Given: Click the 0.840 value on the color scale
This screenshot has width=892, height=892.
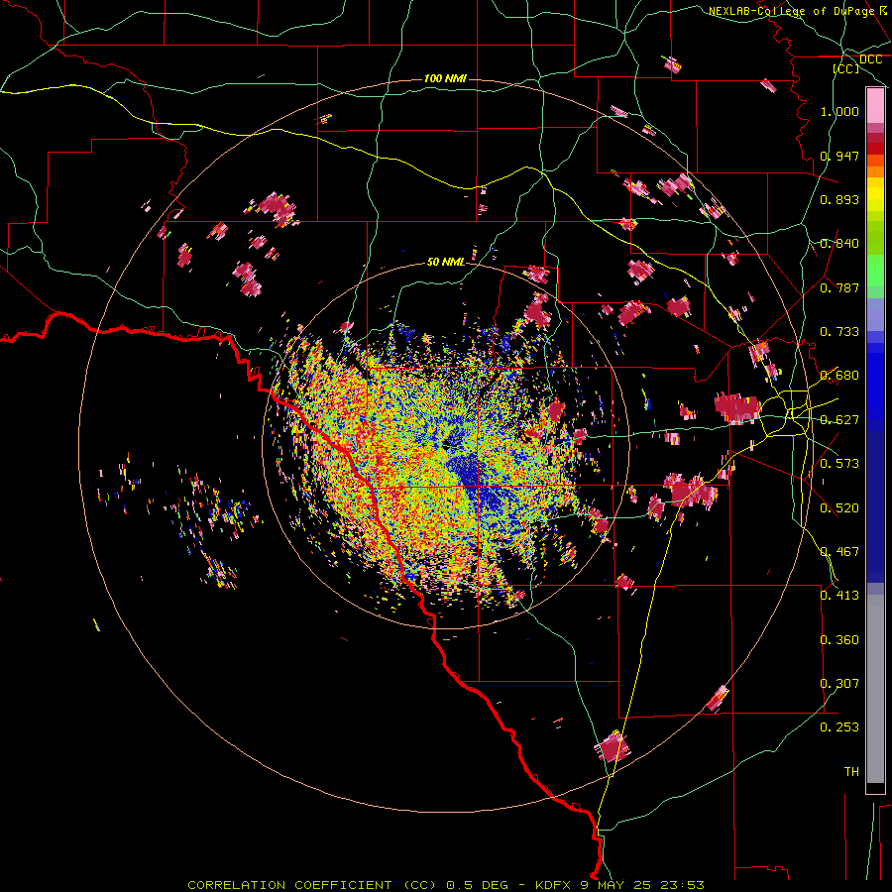Looking at the screenshot, I should (x=839, y=244).
